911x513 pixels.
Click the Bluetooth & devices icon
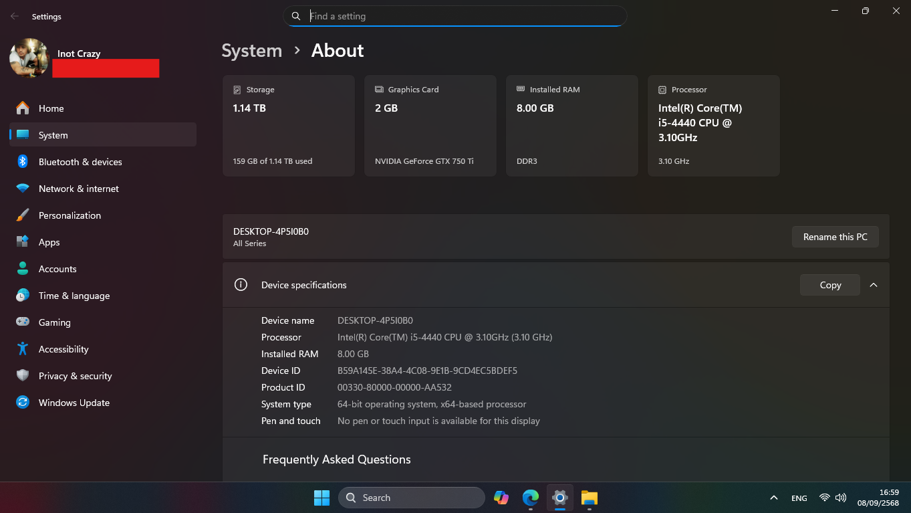click(x=23, y=162)
